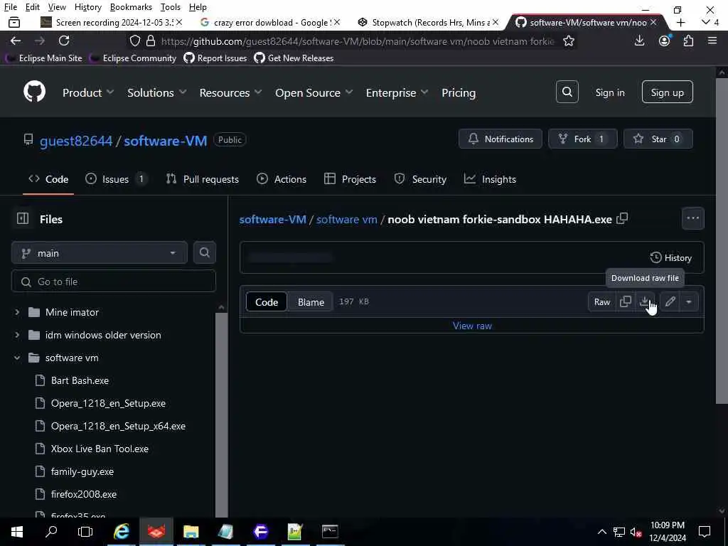728x546 pixels.
Task: Open the Code repository tab
Action: [x=48, y=179]
